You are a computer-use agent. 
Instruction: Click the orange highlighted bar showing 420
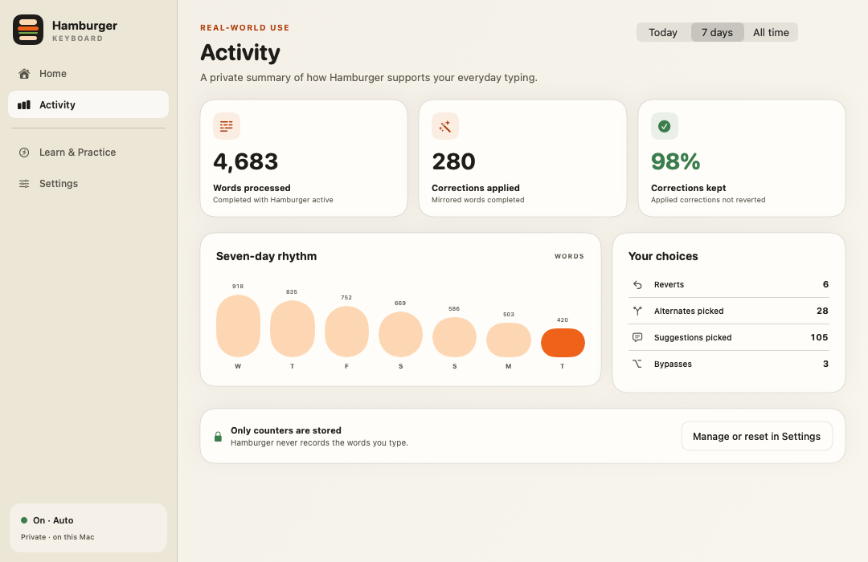point(563,342)
